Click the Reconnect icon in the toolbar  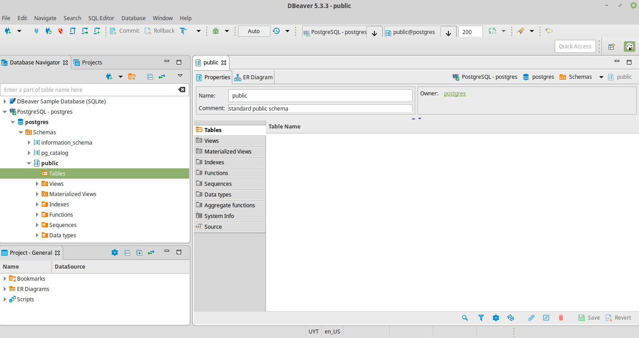pos(48,31)
